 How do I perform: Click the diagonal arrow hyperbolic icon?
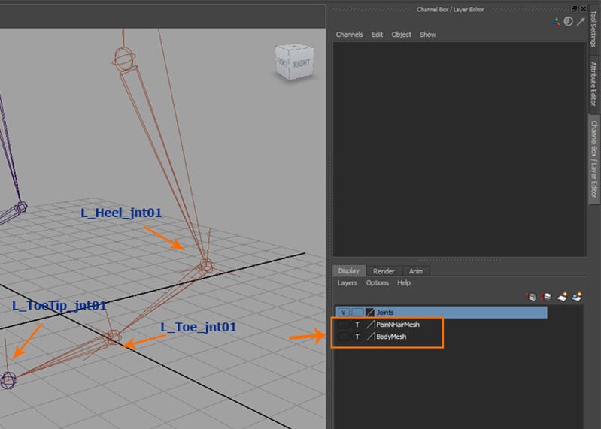coord(580,22)
